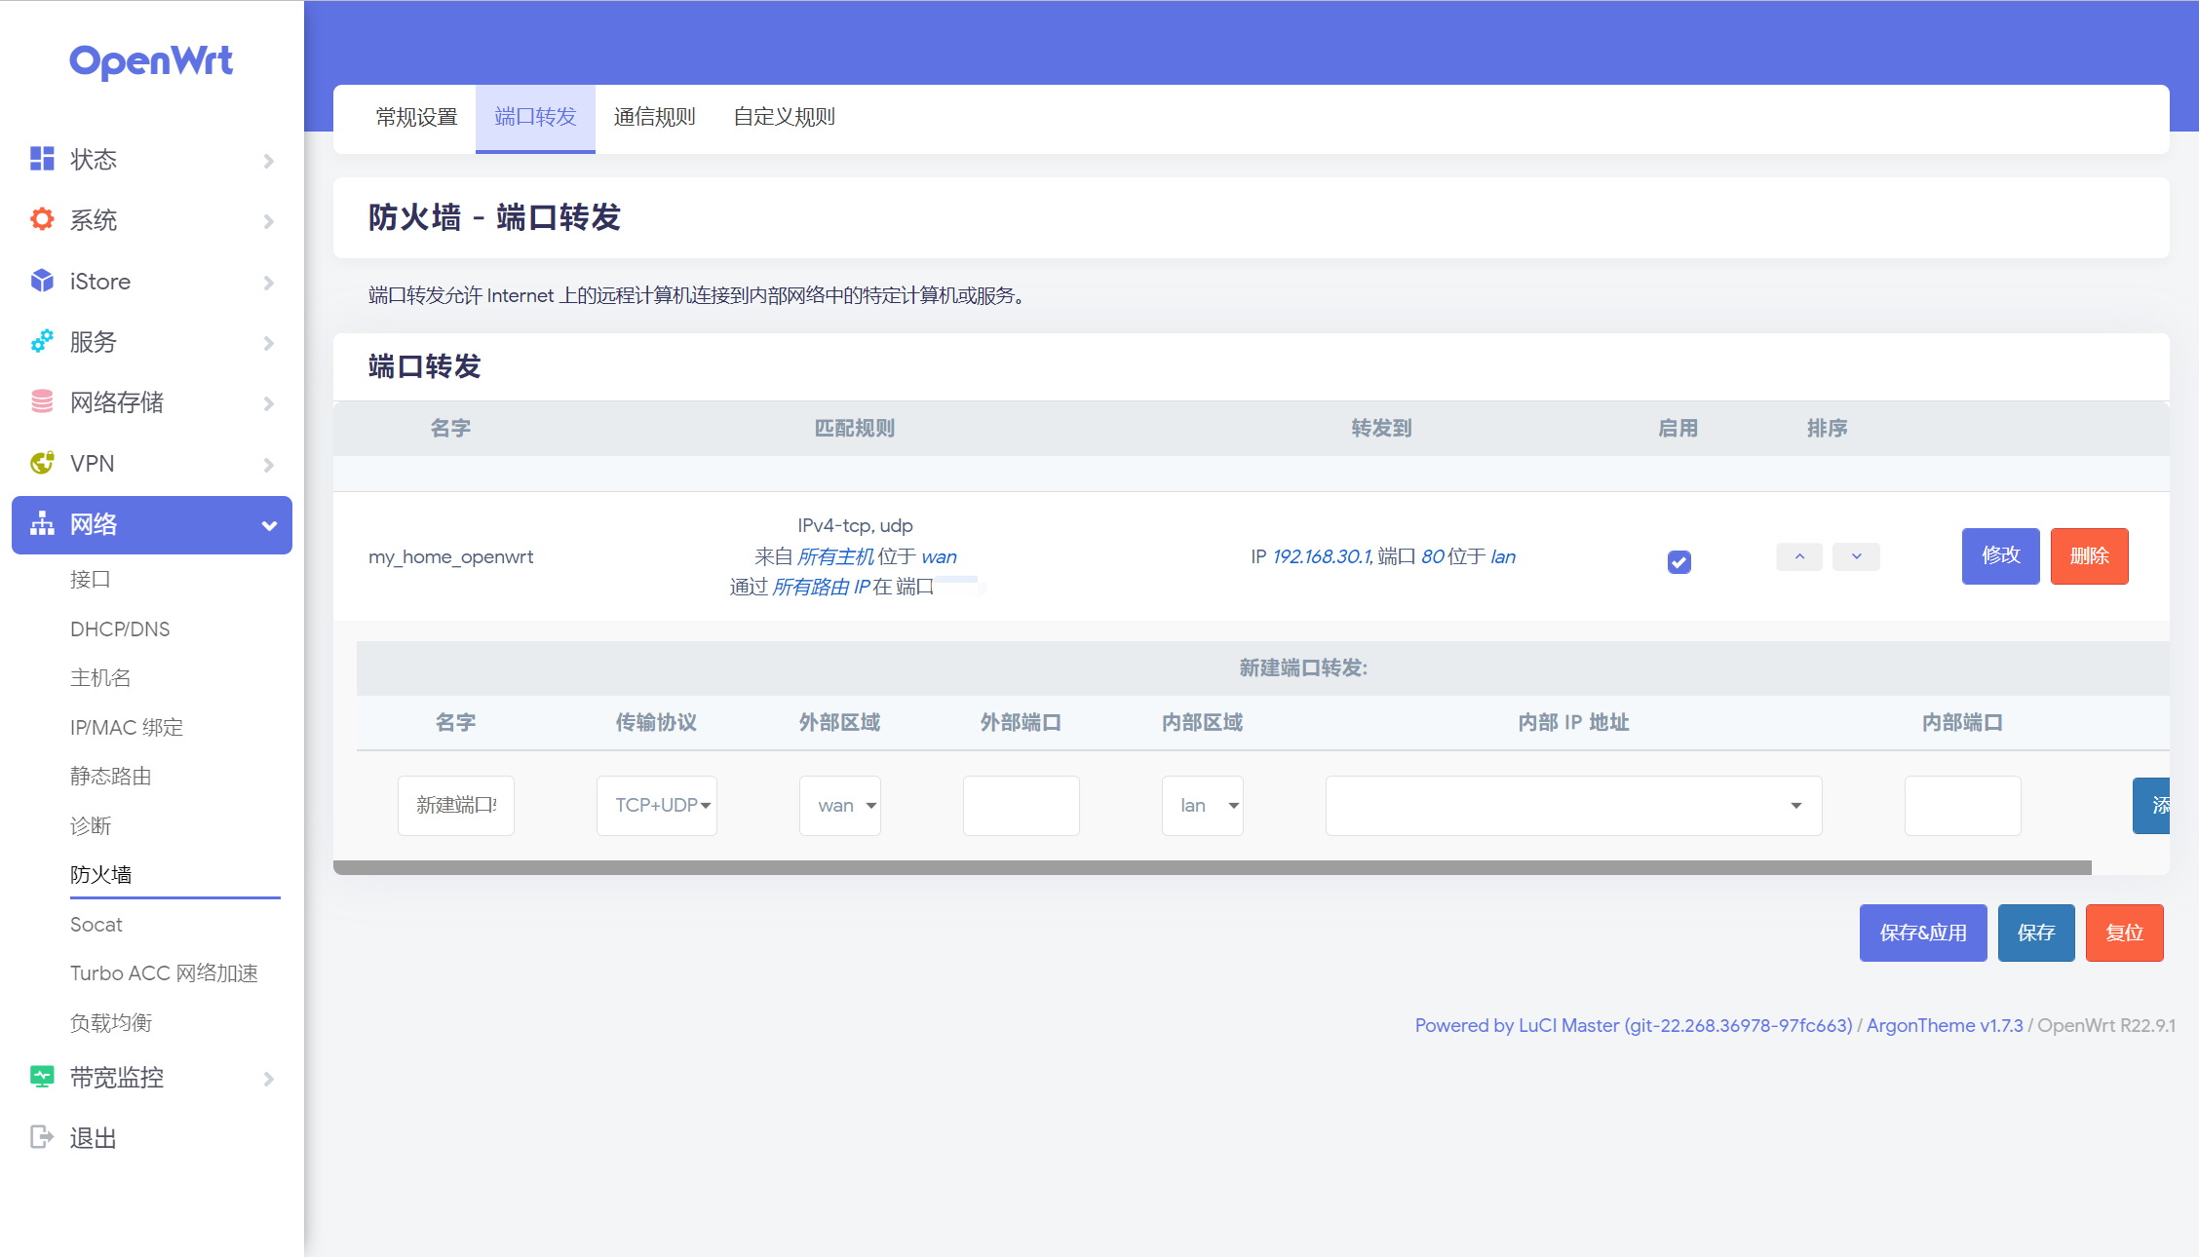
Task: Open the 内部 IP 地址 dropdown
Action: point(1573,805)
